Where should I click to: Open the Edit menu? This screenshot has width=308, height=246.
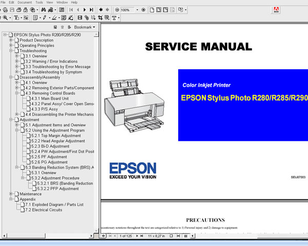click(11, 3)
